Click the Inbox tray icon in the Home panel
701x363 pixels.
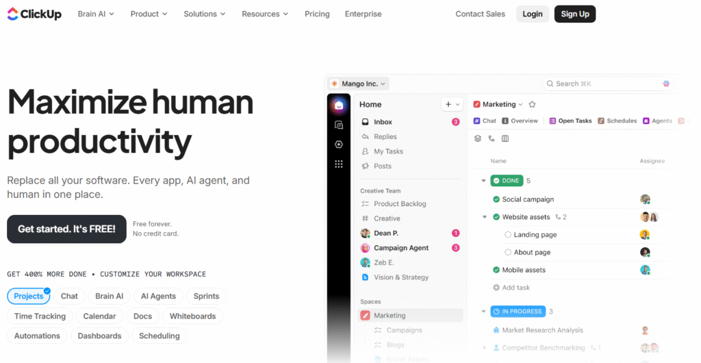coord(366,122)
